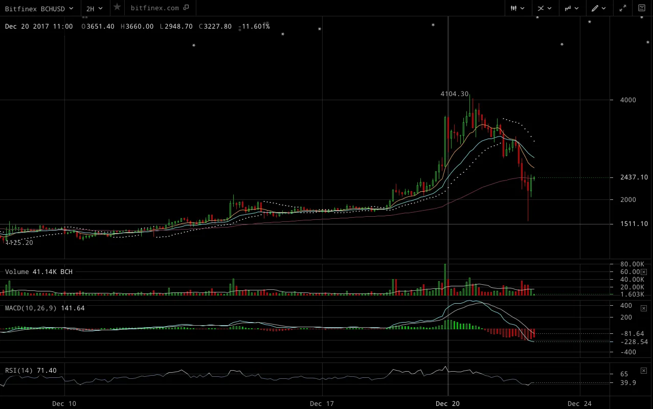Close the RSI pane with its X
653x409 pixels.
(x=643, y=370)
